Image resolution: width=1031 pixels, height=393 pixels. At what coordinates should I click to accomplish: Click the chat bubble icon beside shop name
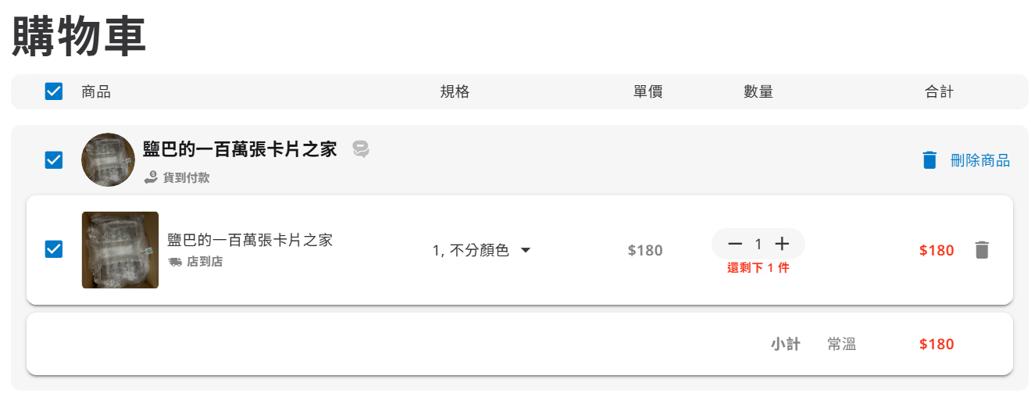coord(360,149)
